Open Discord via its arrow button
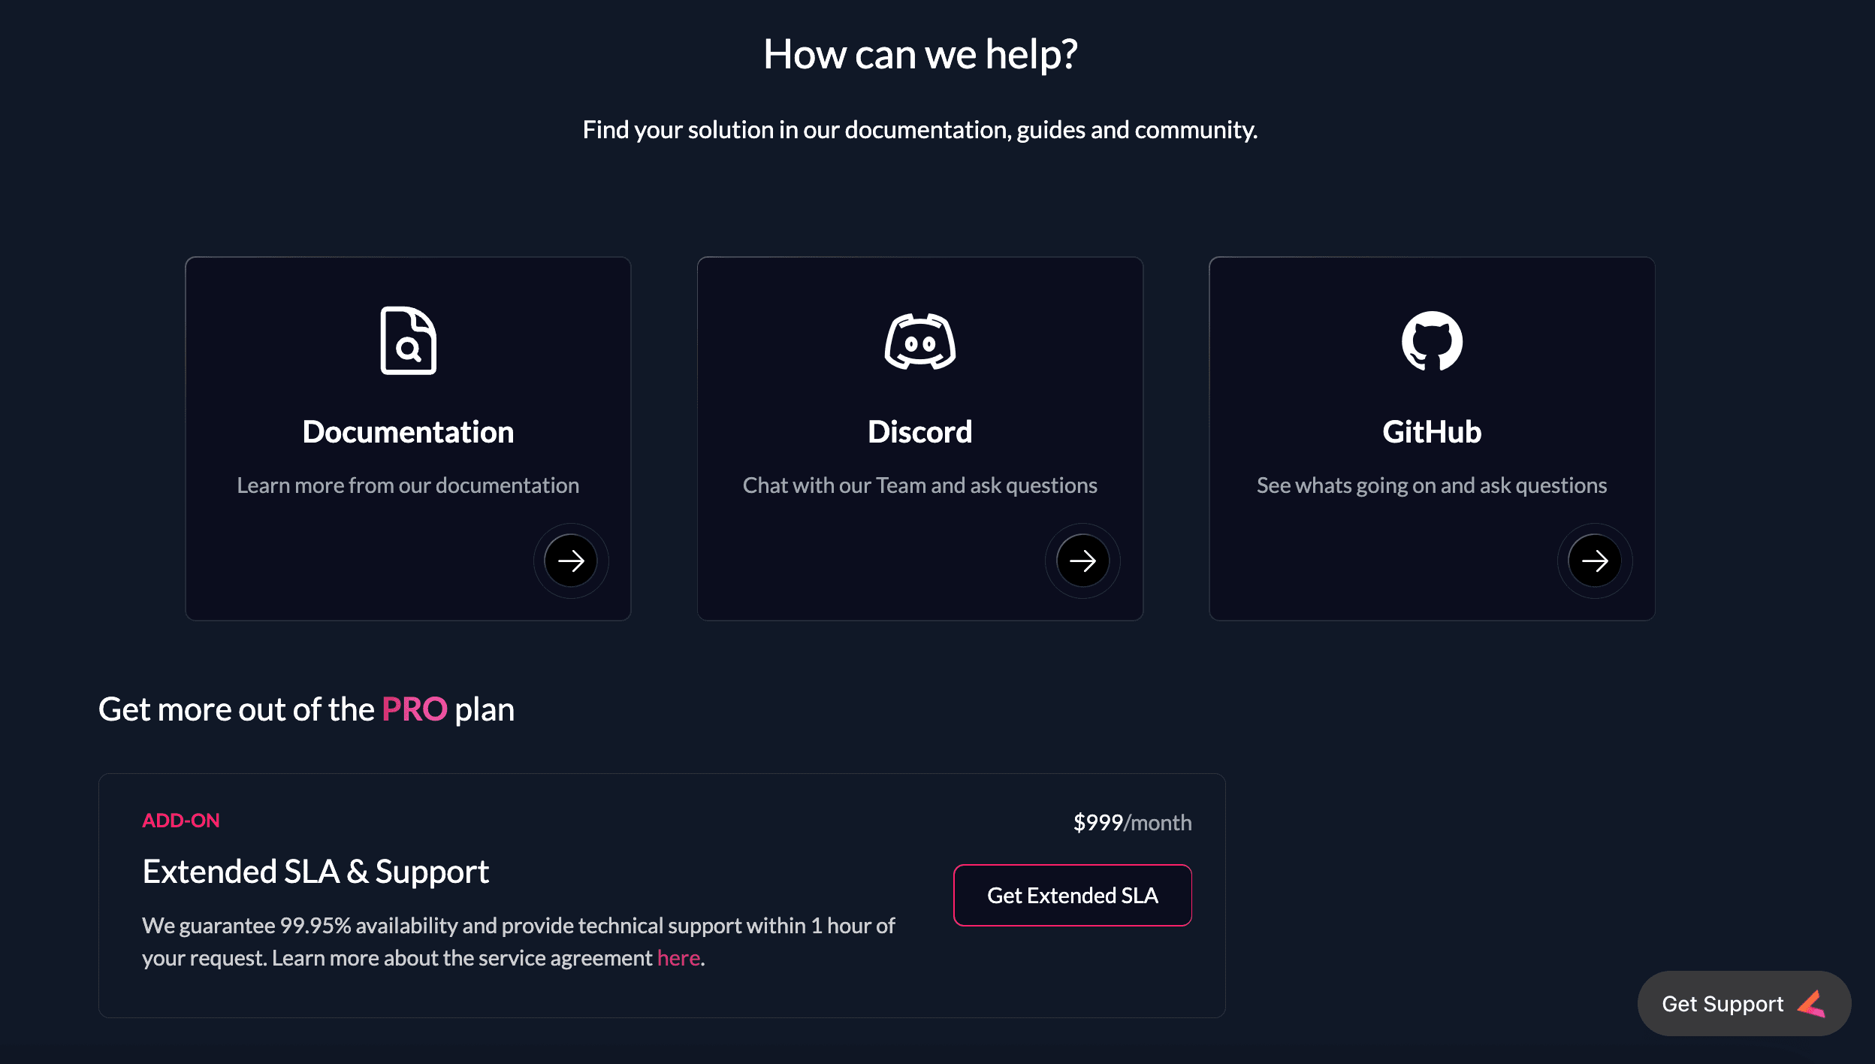This screenshot has height=1064, width=1875. [1082, 561]
